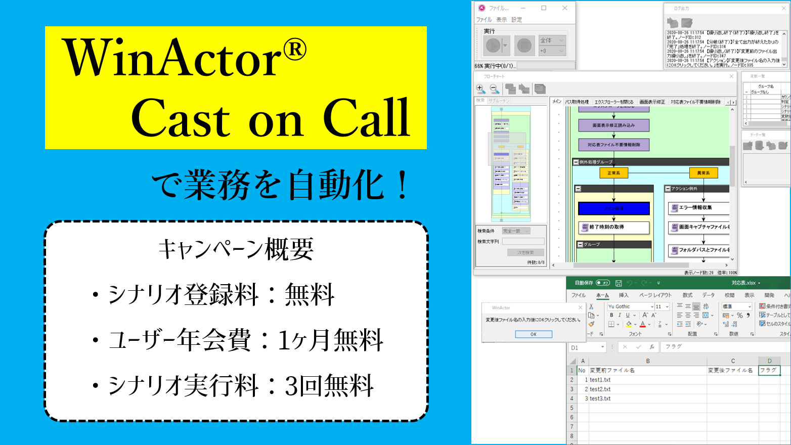Screen dimensions: 791x445
Task: Click the Excel redo icon
Action: [645, 283]
